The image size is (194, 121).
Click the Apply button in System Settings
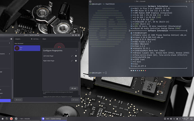pos(75,100)
